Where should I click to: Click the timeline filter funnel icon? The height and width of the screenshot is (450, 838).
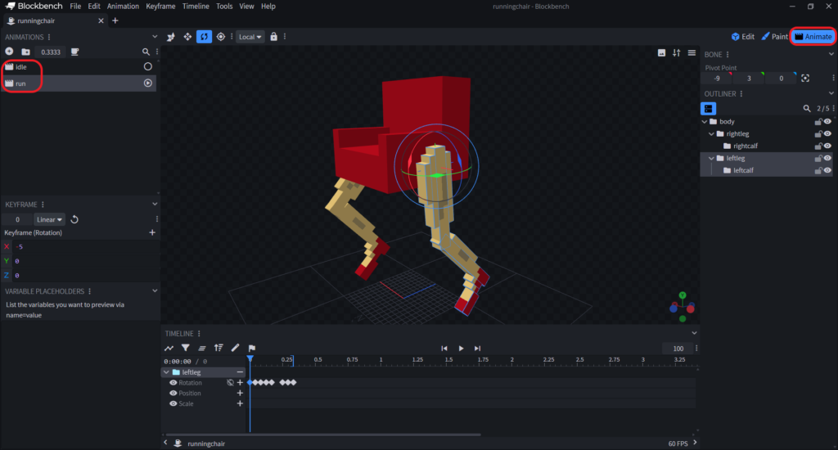point(186,348)
